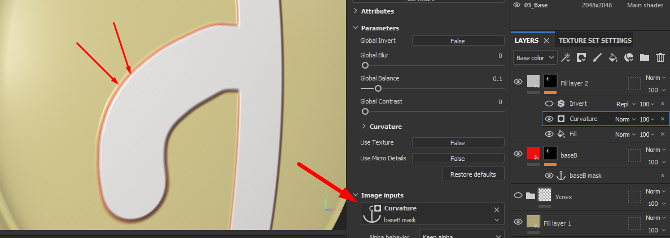Add a fill layer with bucket icon
Image resolution: width=670 pixels, height=238 pixels.
pyautogui.click(x=613, y=57)
